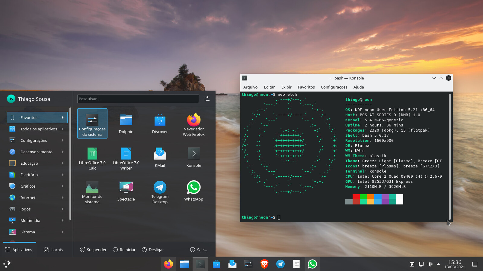The height and width of the screenshot is (271, 483).
Task: Open Ajuda menu in Konsole
Action: point(358,87)
